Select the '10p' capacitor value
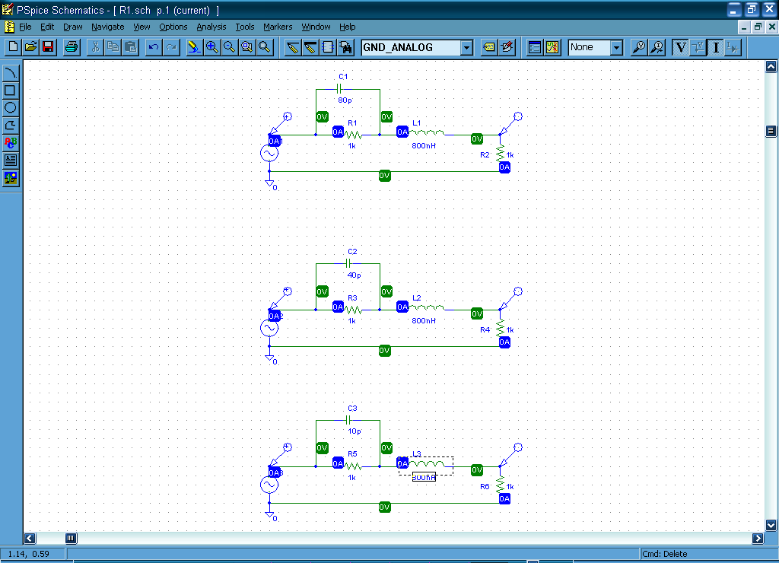The image size is (779, 563). [354, 431]
